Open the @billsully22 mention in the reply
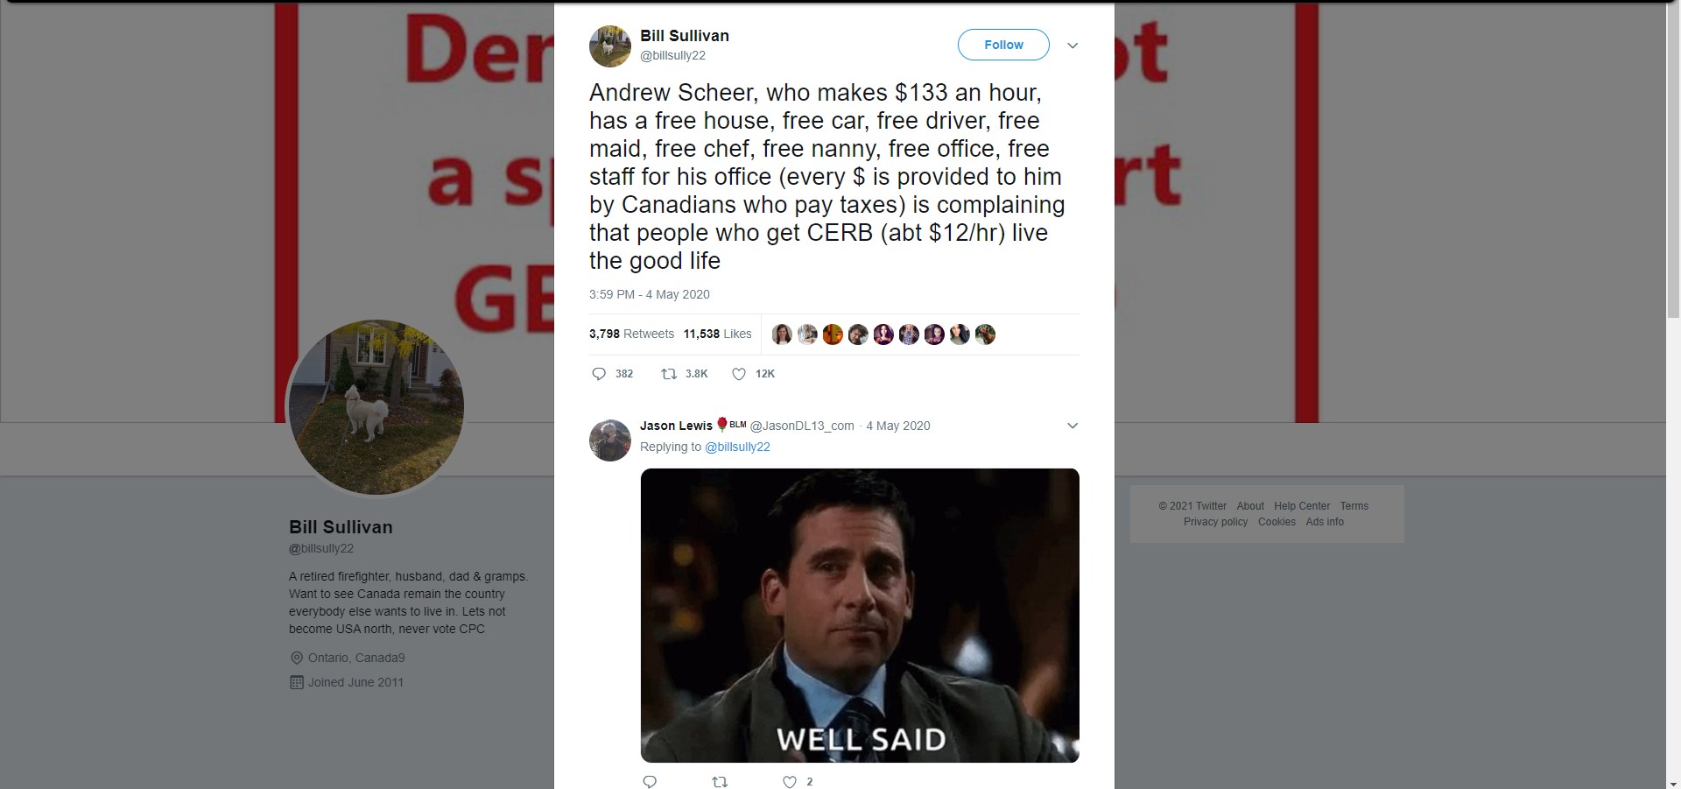The height and width of the screenshot is (789, 1681). pyautogui.click(x=737, y=447)
